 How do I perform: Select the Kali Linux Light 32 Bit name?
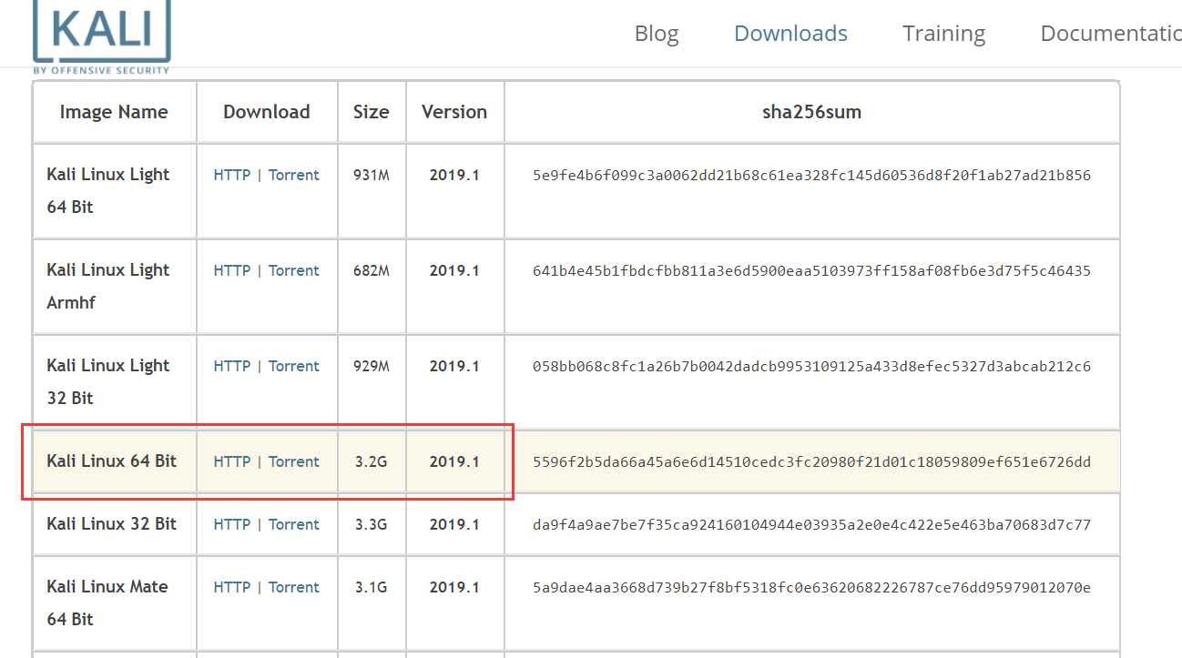tap(108, 381)
